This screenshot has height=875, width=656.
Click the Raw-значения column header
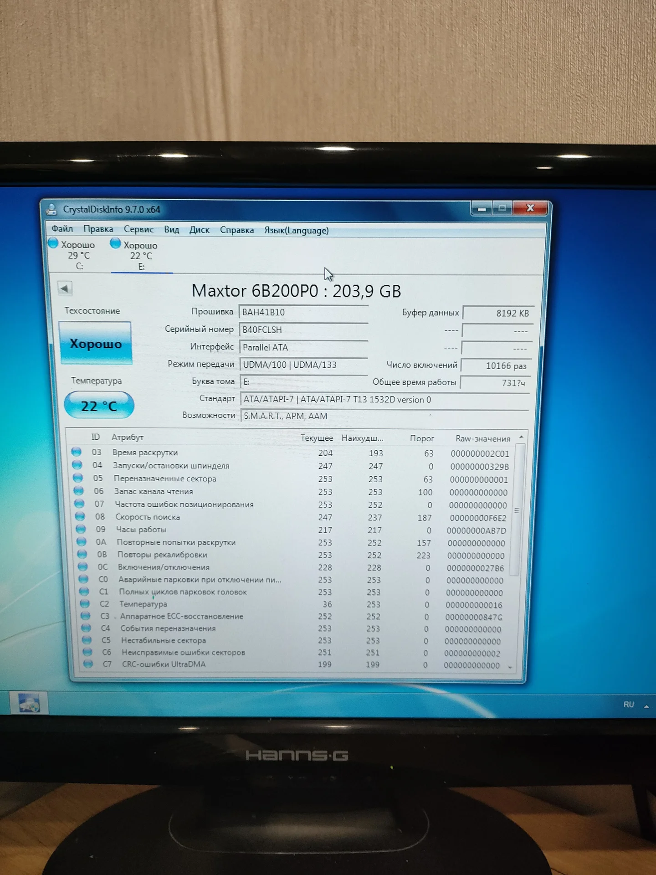click(483, 439)
